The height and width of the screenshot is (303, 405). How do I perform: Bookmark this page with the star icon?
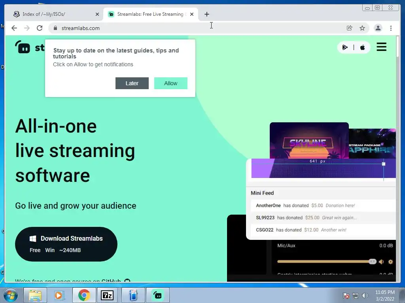(x=362, y=28)
